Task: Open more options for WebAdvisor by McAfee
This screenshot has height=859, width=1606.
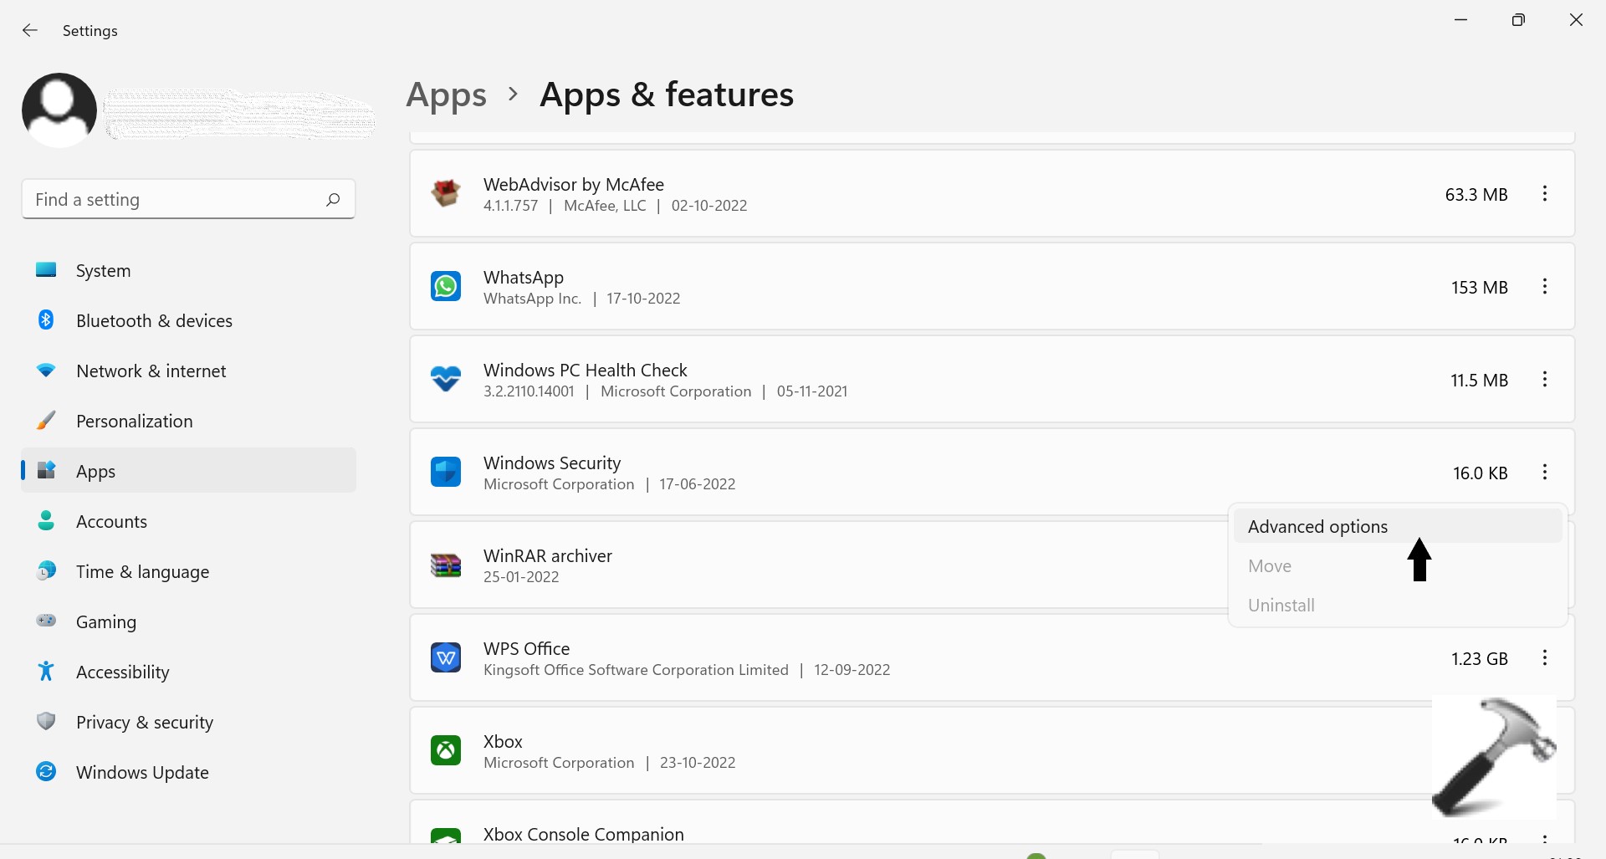Action: click(x=1544, y=194)
